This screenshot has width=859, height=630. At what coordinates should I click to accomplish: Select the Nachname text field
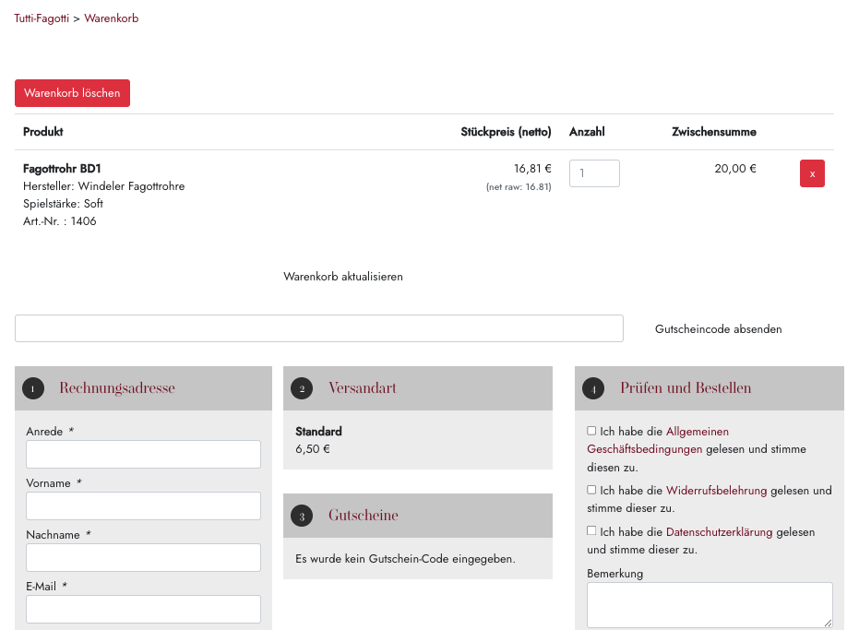(x=143, y=558)
